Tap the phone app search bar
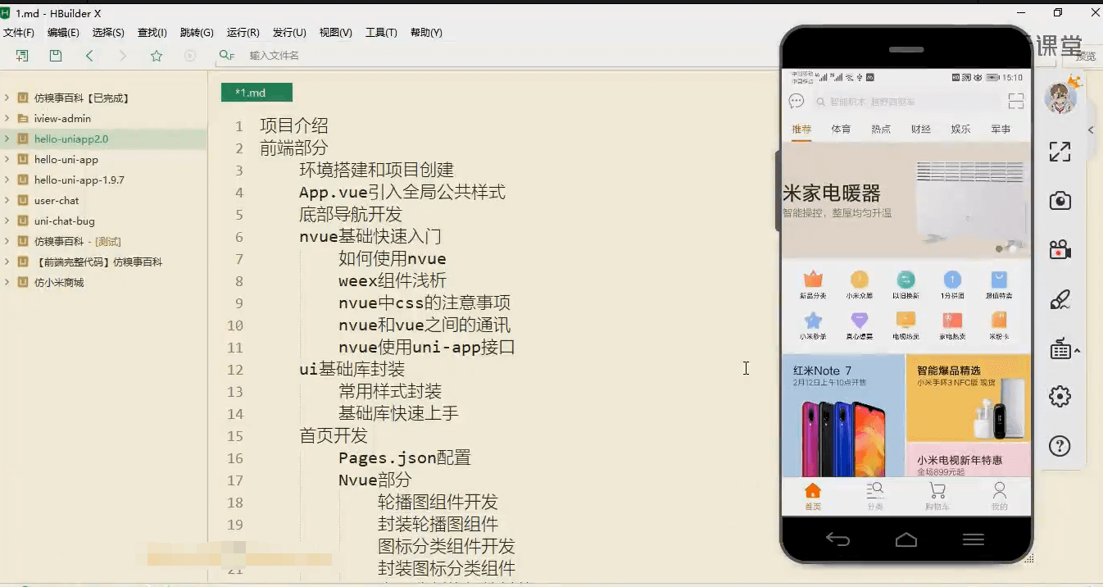The width and height of the screenshot is (1103, 587). click(x=906, y=102)
